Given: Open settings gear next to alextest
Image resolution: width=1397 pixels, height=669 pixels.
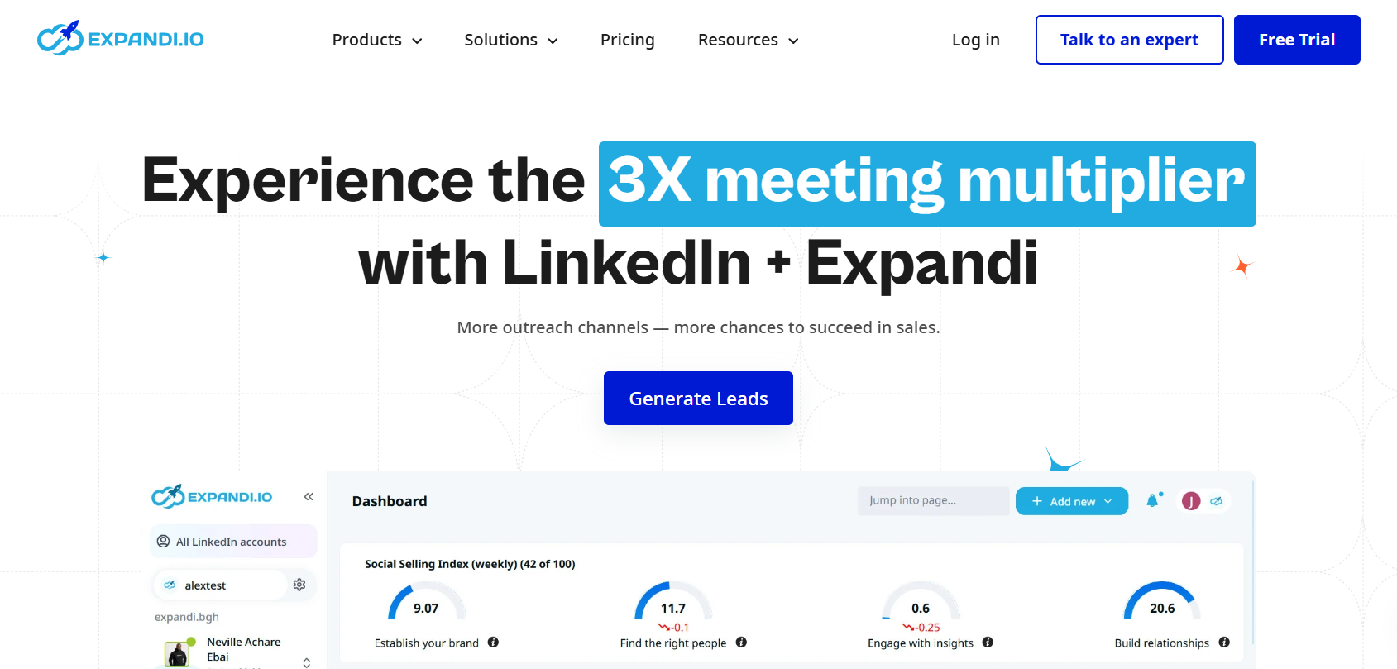Looking at the screenshot, I should (299, 585).
